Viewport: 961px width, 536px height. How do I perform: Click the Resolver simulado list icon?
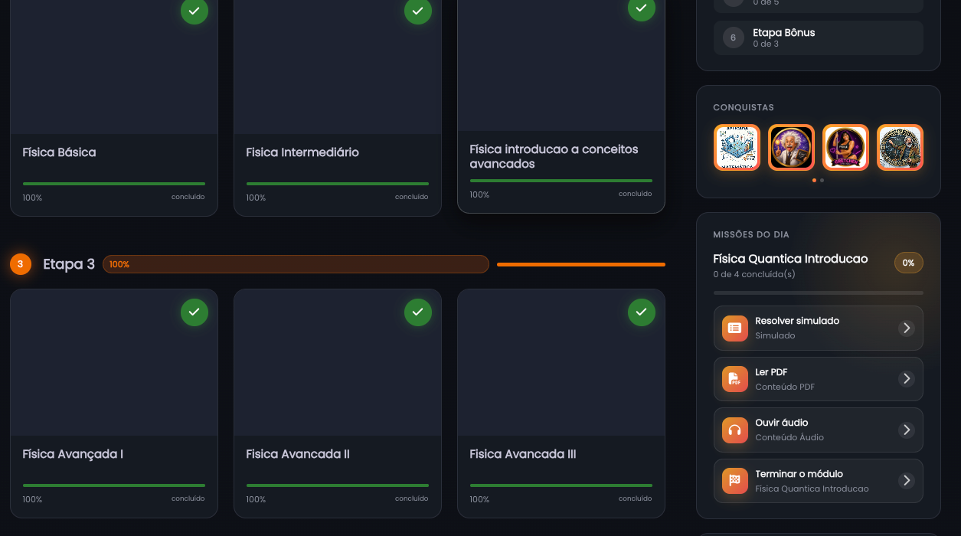click(735, 328)
